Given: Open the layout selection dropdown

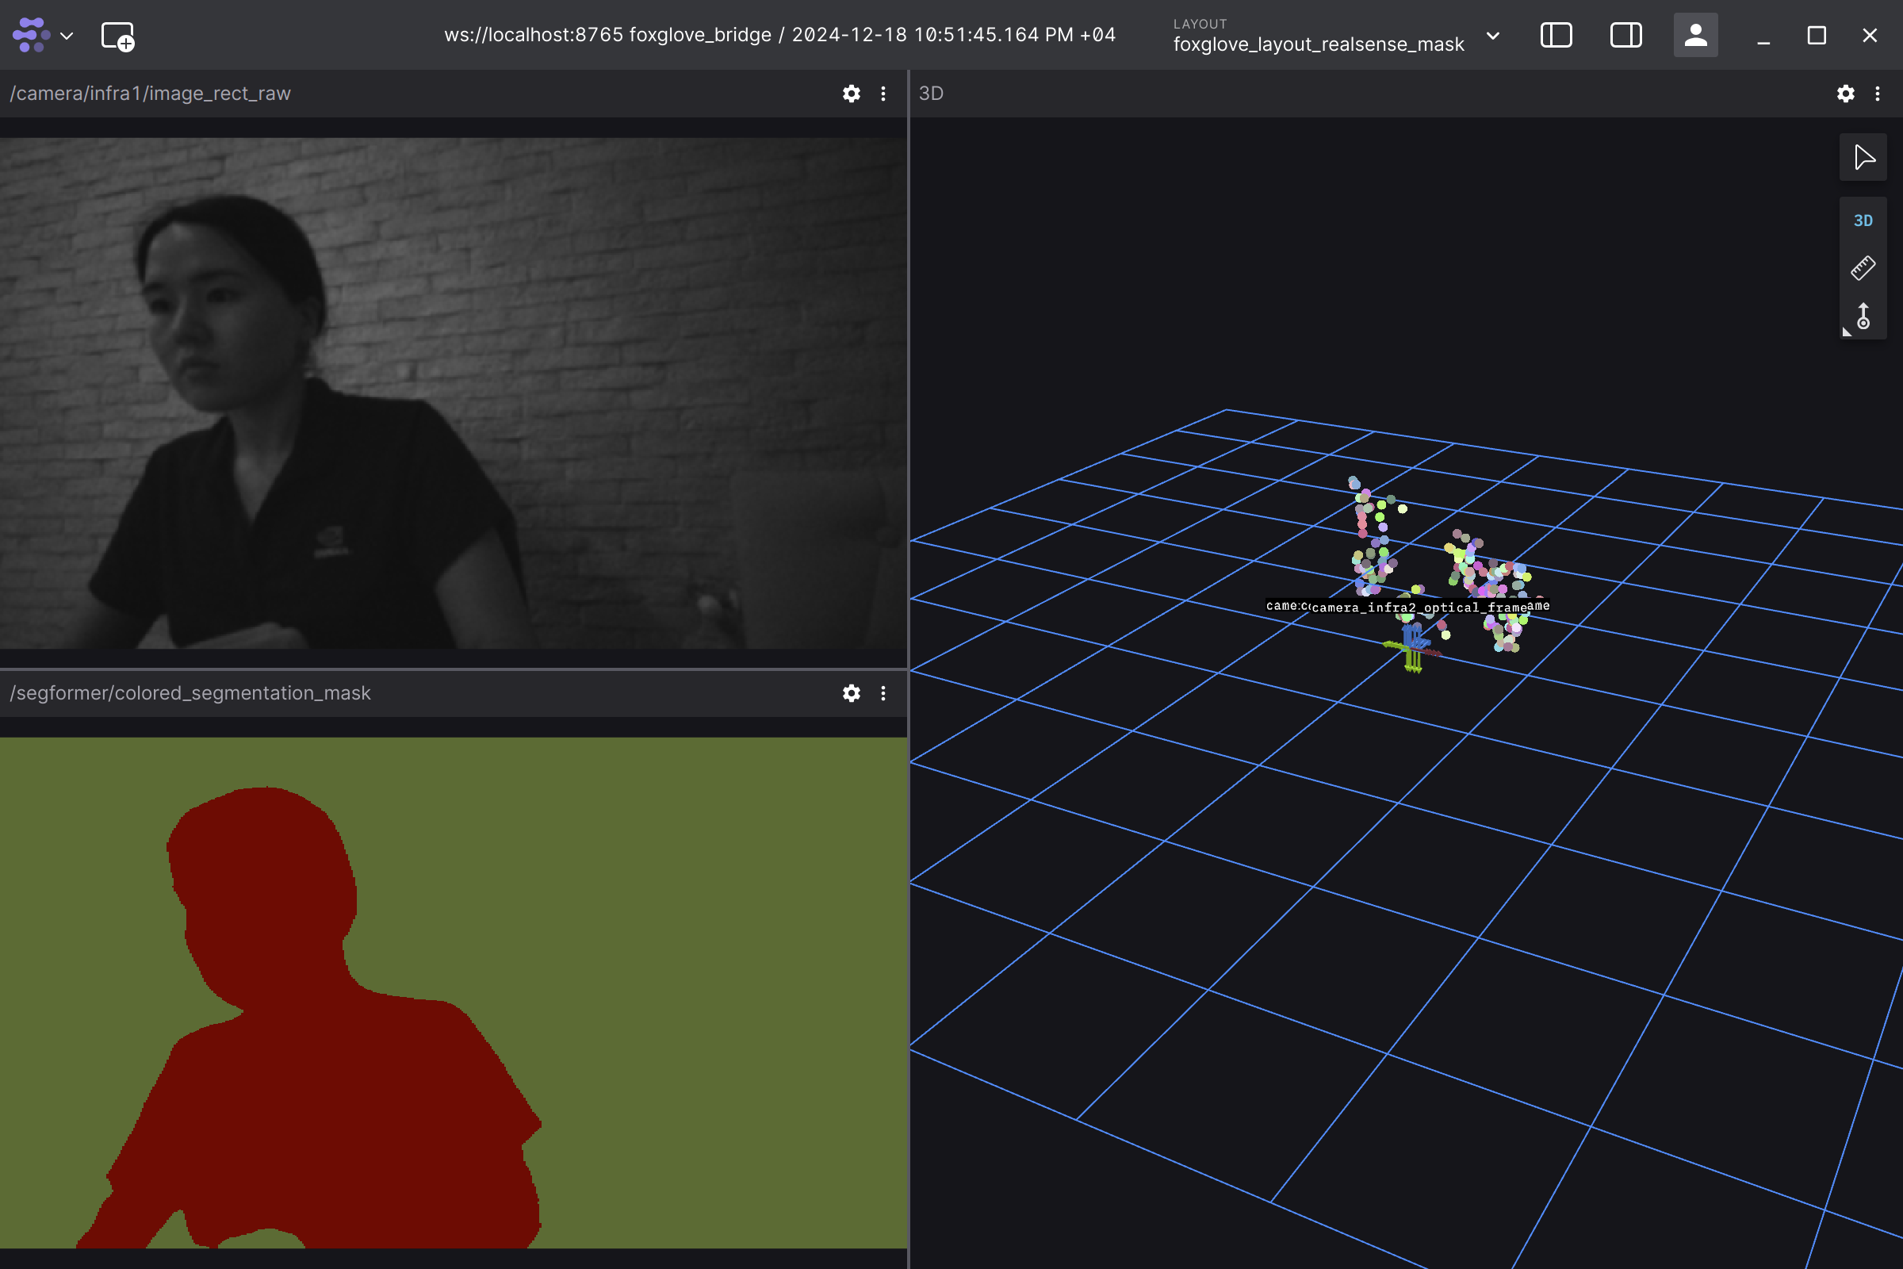Looking at the screenshot, I should pyautogui.click(x=1493, y=36).
